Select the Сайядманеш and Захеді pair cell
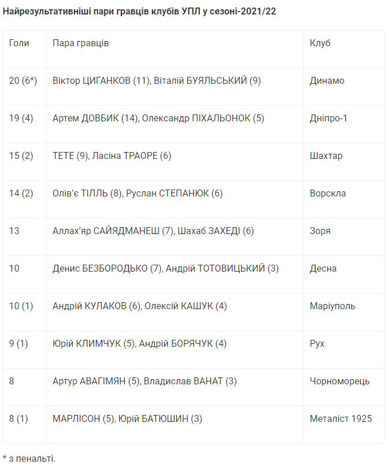 tap(153, 231)
